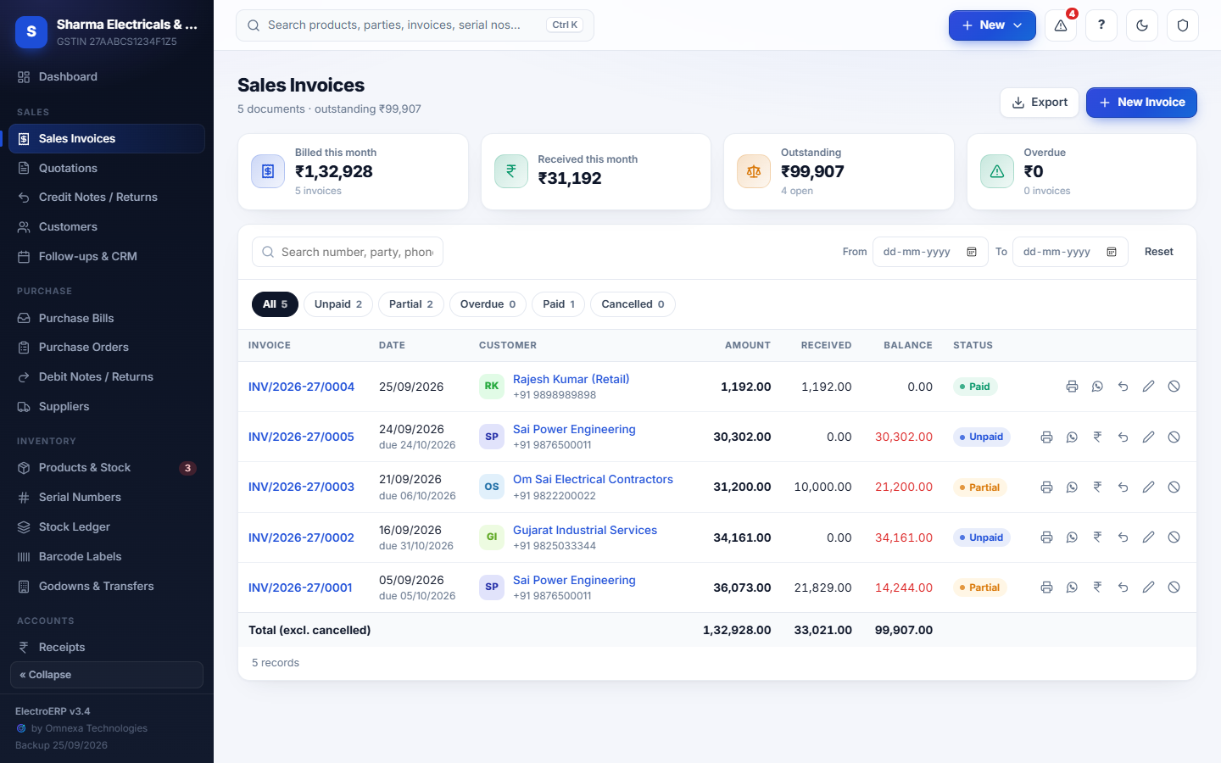This screenshot has width=1221, height=763.
Task: Filter by Paid invoices
Action: [x=559, y=304]
